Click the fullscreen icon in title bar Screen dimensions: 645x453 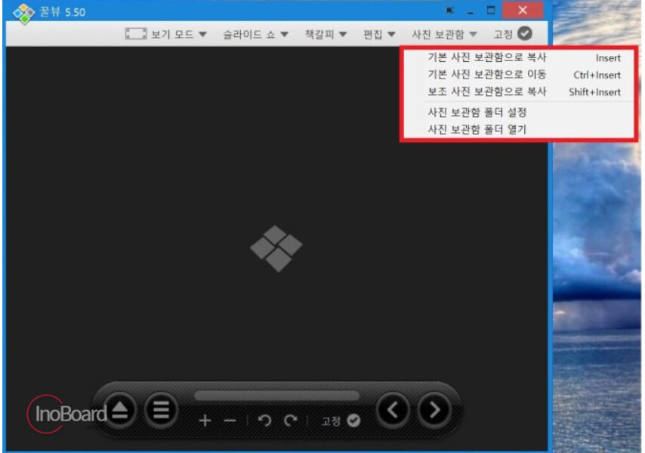[449, 11]
